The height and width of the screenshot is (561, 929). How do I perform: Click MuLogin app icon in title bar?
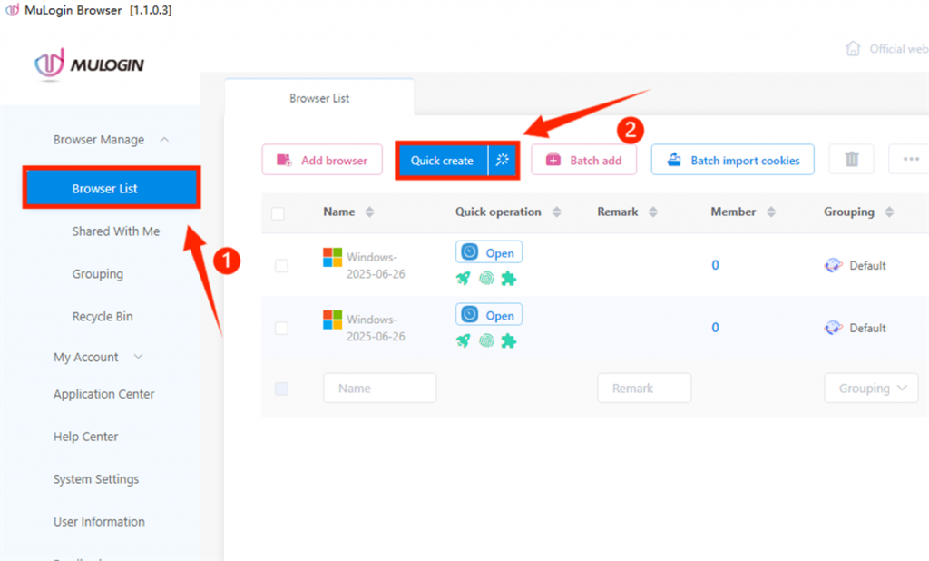12,9
